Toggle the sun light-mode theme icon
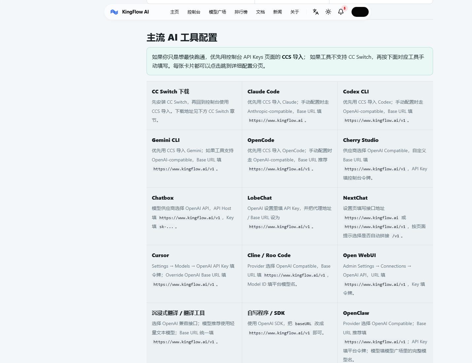472x363 pixels. point(328,12)
